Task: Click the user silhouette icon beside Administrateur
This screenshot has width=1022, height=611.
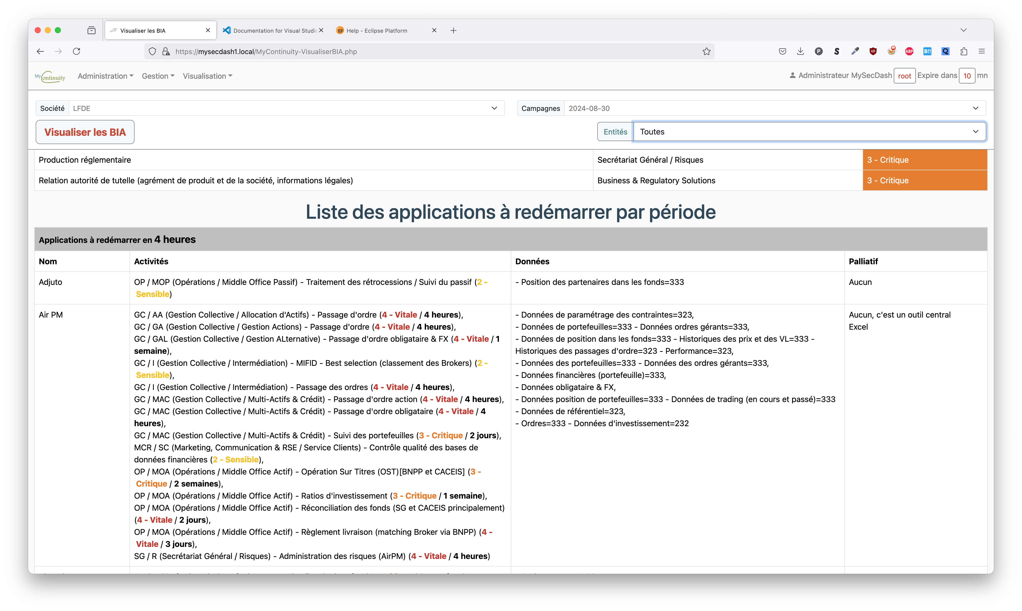Action: (792, 75)
